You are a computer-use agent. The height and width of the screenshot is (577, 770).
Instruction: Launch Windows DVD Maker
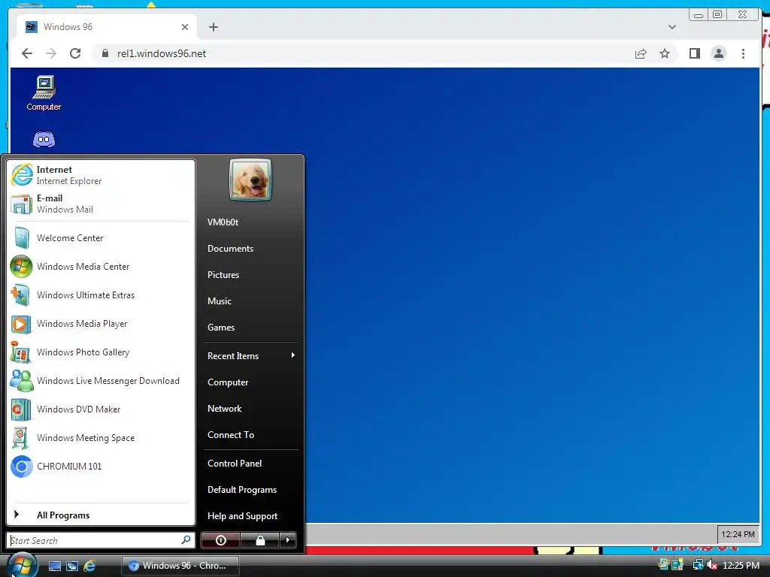point(101,409)
